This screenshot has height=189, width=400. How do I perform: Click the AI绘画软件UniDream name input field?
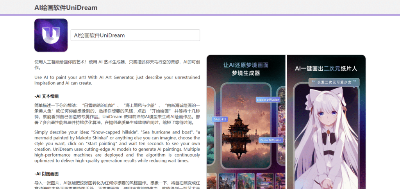pos(135,35)
